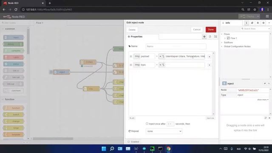The height and width of the screenshot is (153, 272).
Task: Open the sidebar configuration nodes gear tab
Action: [263, 23]
